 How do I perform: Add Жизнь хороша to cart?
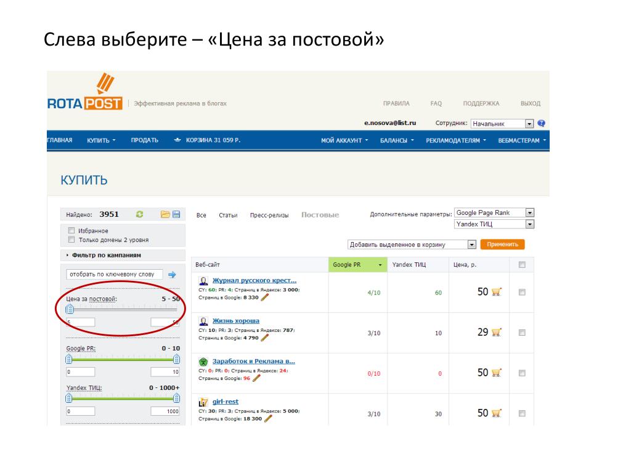coord(497,332)
